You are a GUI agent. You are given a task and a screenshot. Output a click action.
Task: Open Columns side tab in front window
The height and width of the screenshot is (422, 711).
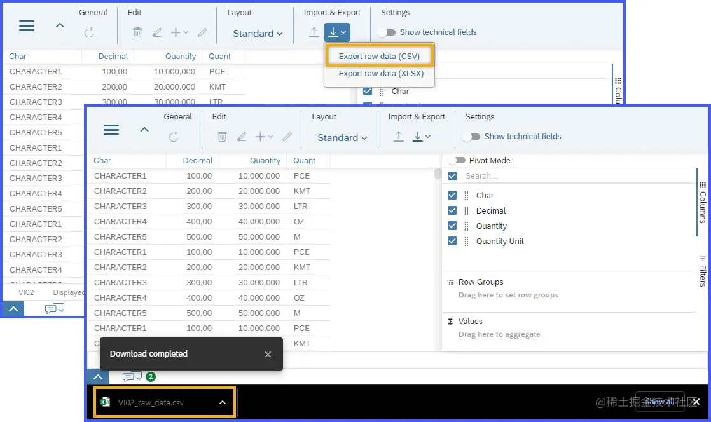702,202
